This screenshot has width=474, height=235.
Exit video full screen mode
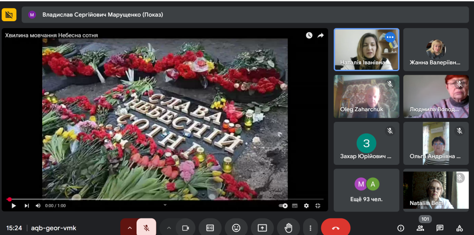(x=318, y=205)
